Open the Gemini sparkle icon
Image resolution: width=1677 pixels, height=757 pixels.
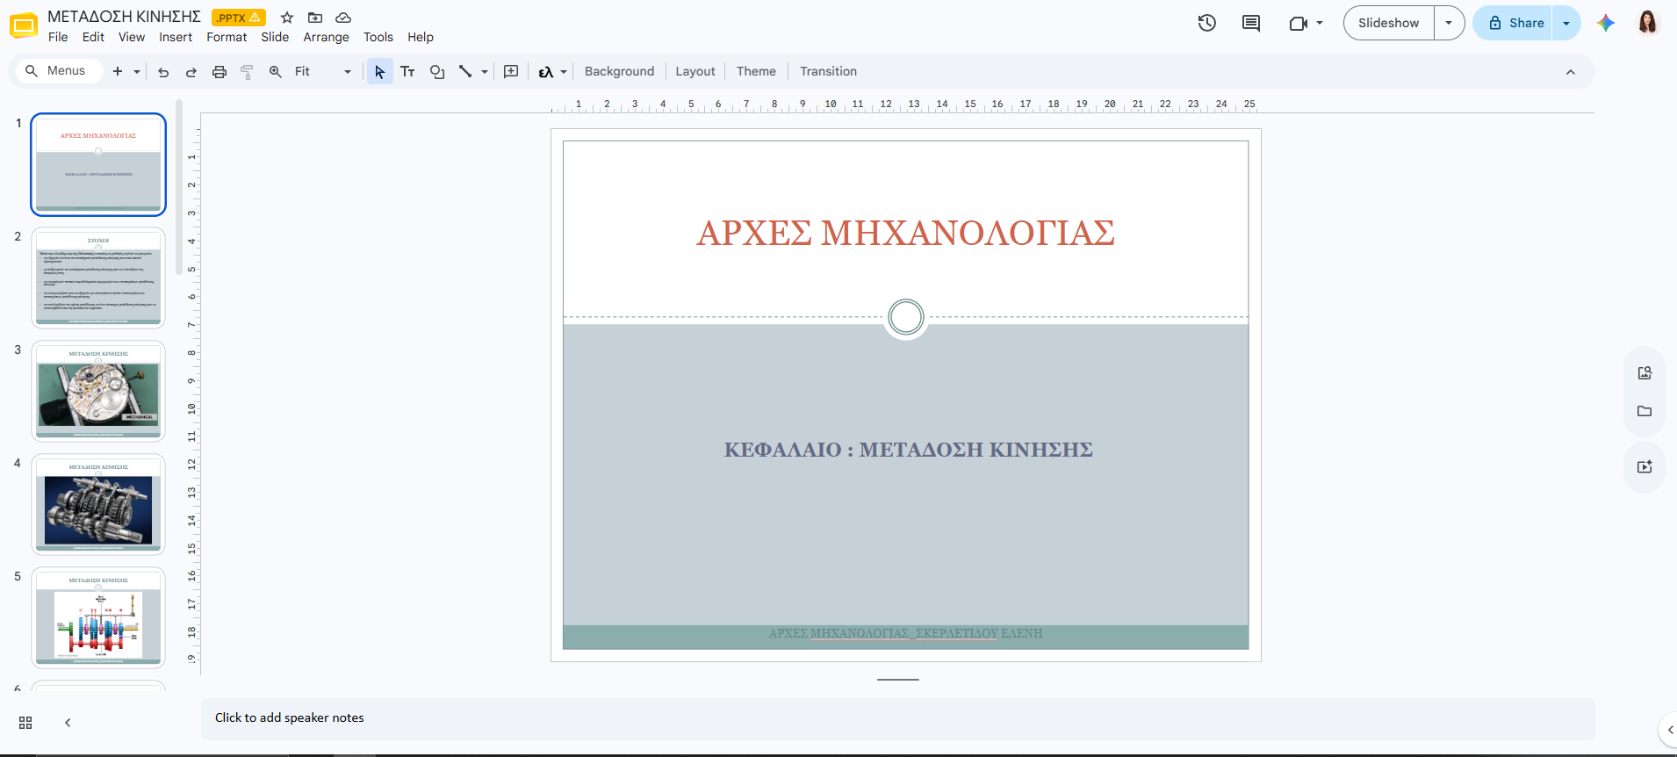[1606, 23]
